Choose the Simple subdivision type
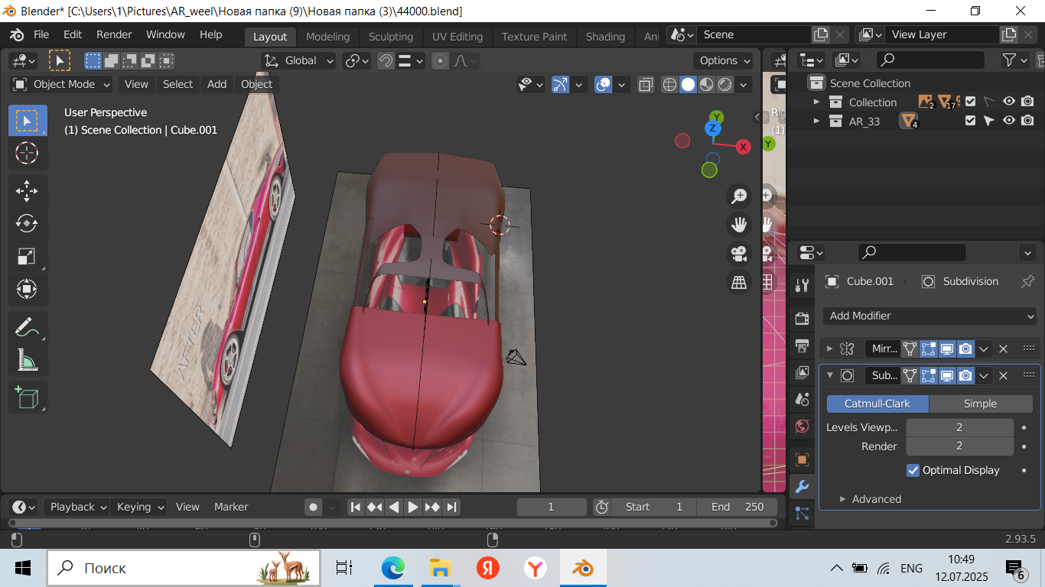The width and height of the screenshot is (1045, 587). point(980,404)
